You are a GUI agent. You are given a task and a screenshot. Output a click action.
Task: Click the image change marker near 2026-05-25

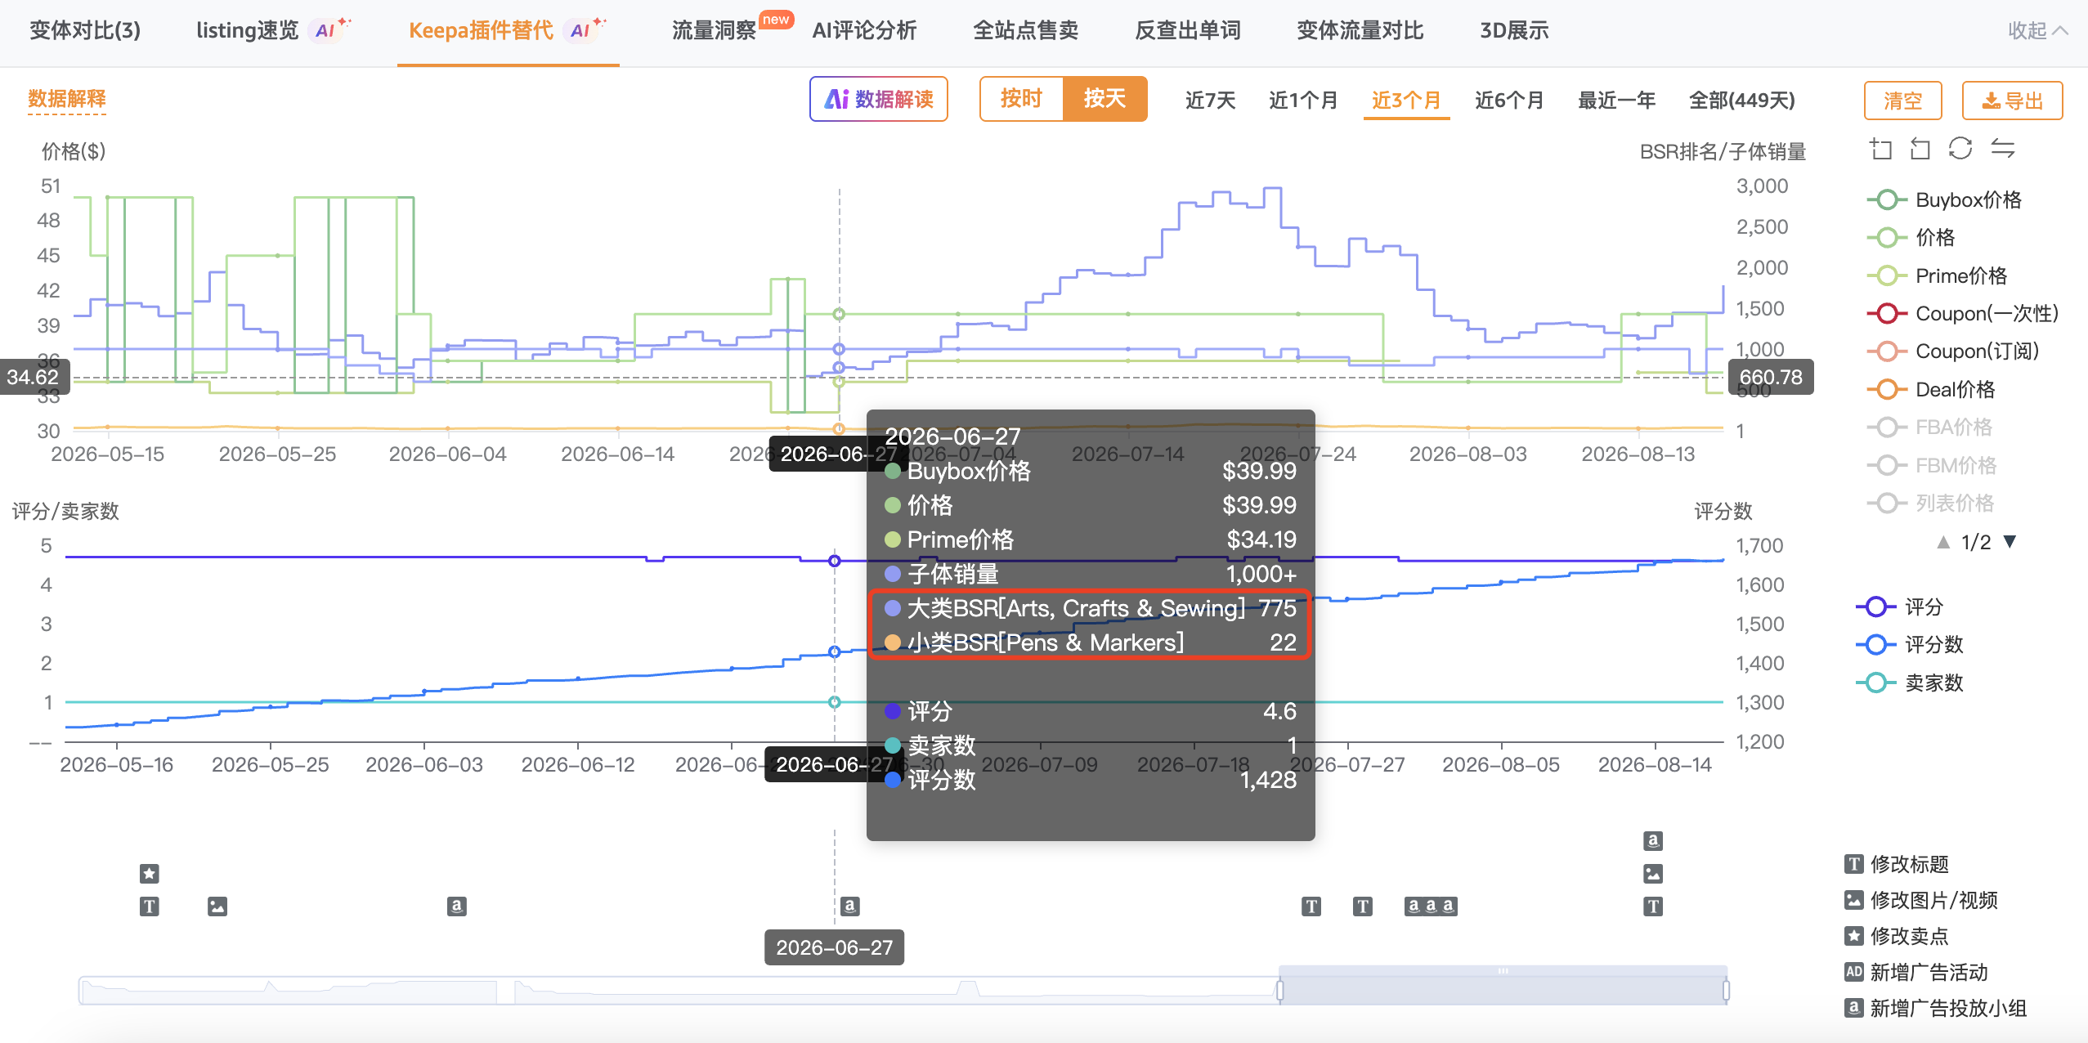coord(217,906)
